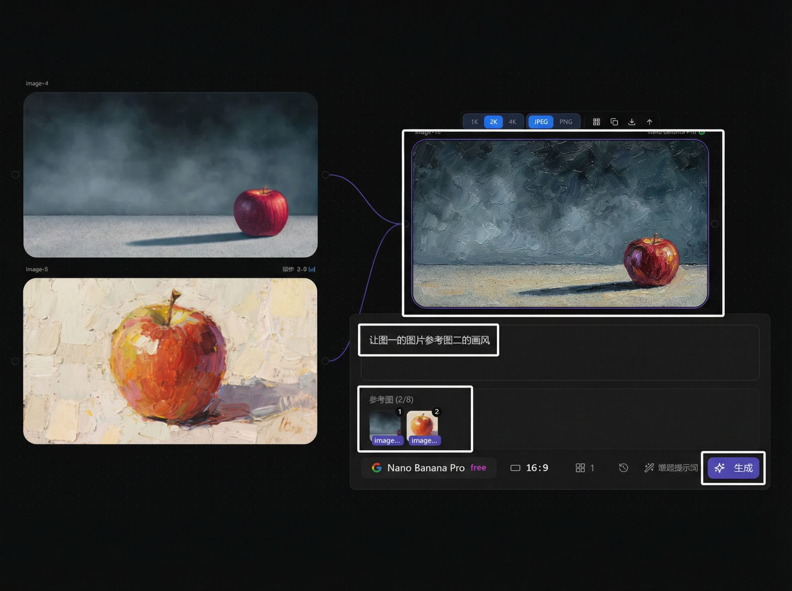792x591 pixels.
Task: Click the image-4 dark apple photo node
Action: (170, 175)
